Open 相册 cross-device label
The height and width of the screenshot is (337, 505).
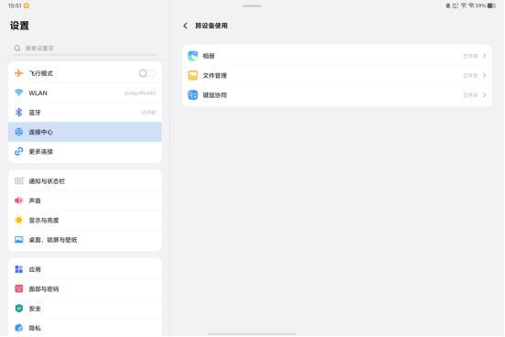click(x=209, y=56)
